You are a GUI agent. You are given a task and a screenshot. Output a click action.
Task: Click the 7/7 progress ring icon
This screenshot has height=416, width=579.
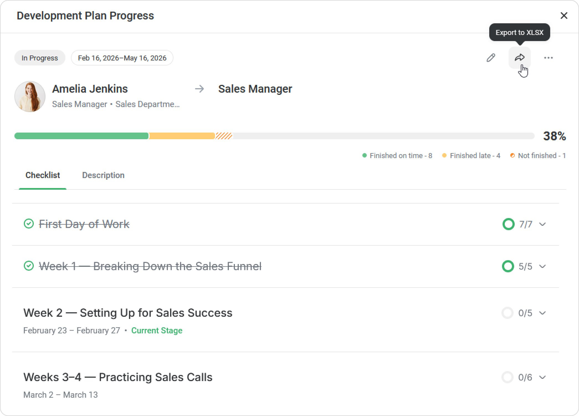tap(508, 224)
